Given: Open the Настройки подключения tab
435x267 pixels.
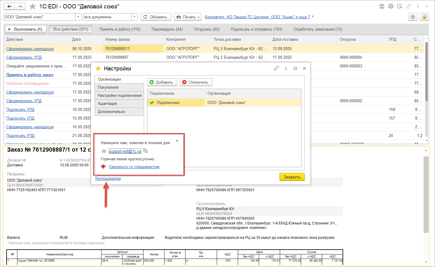Looking at the screenshot, I should coord(119,96).
